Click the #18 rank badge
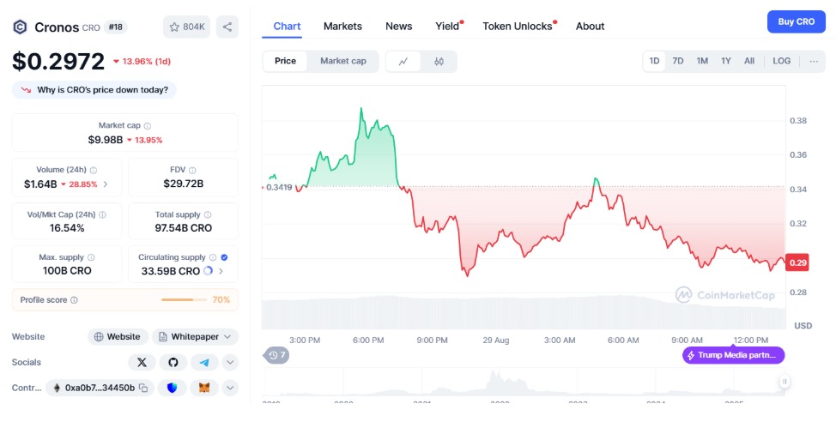 coord(116,27)
